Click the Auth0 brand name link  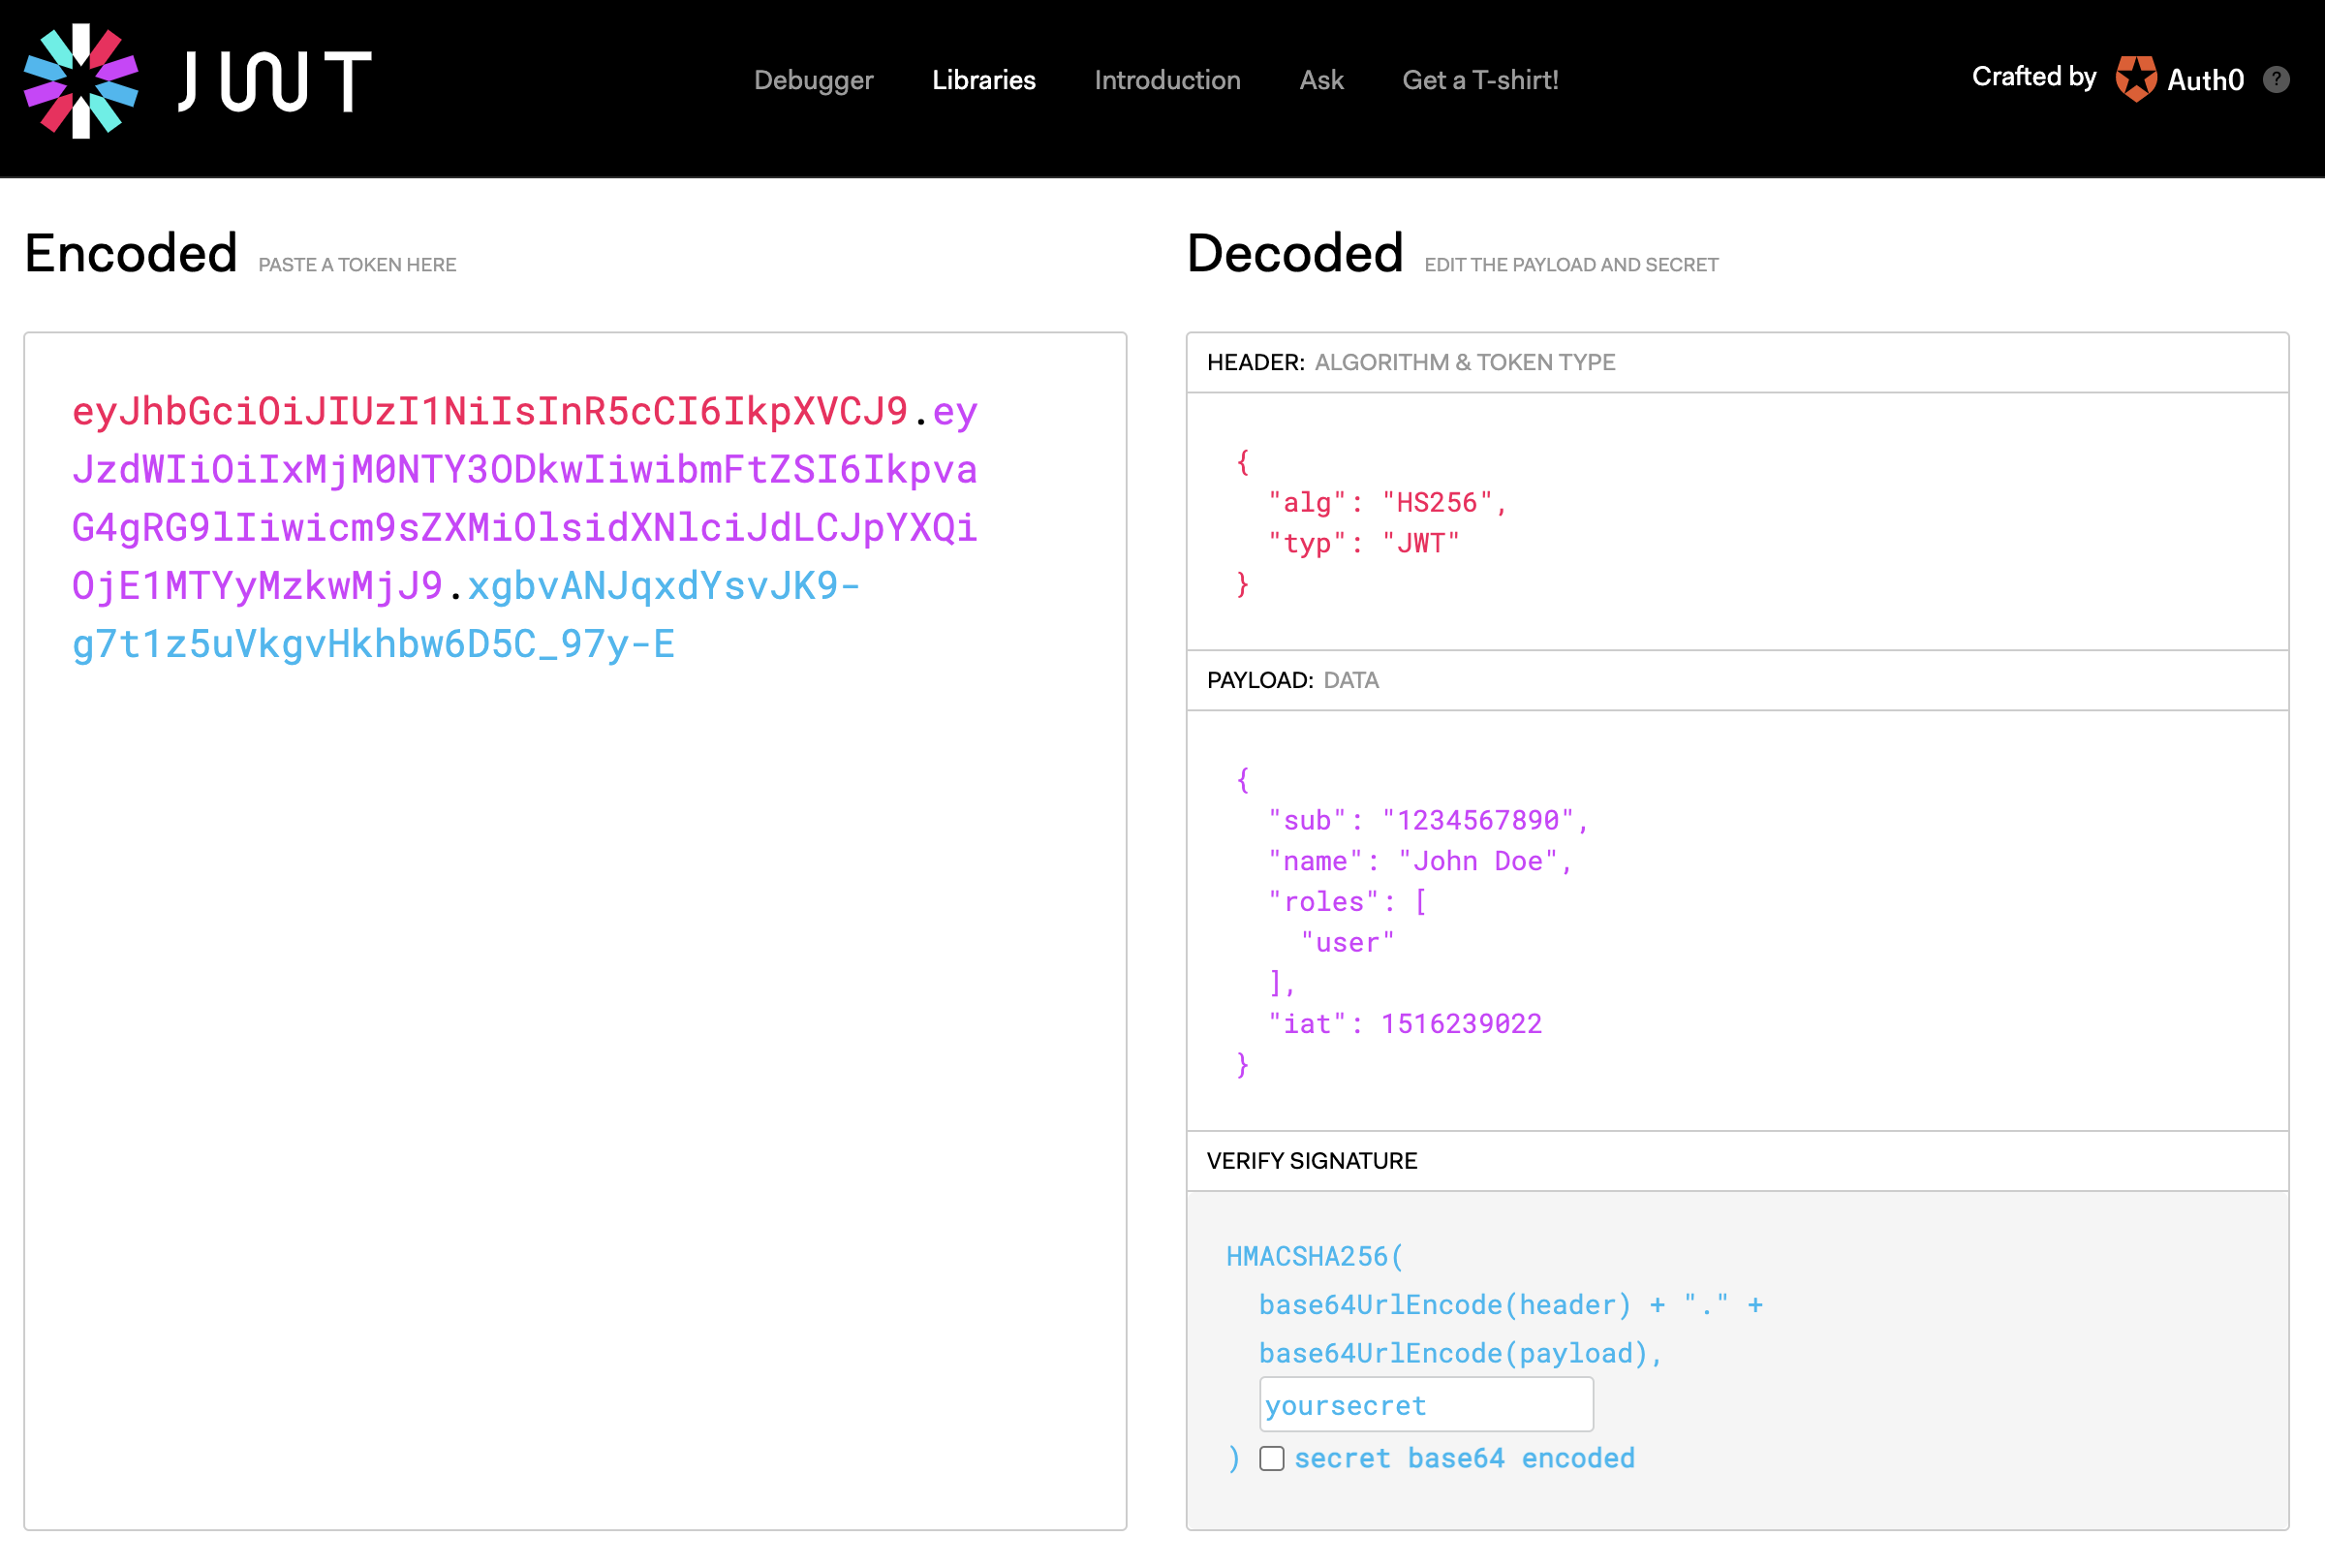(x=2205, y=80)
